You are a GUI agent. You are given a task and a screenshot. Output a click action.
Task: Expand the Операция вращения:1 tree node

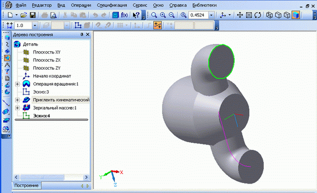point(17,84)
